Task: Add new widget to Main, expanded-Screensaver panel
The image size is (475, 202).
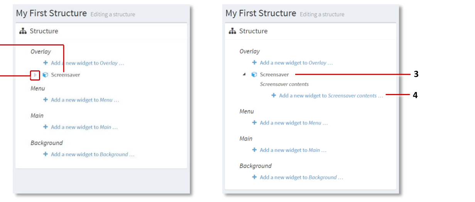Action: 292,150
